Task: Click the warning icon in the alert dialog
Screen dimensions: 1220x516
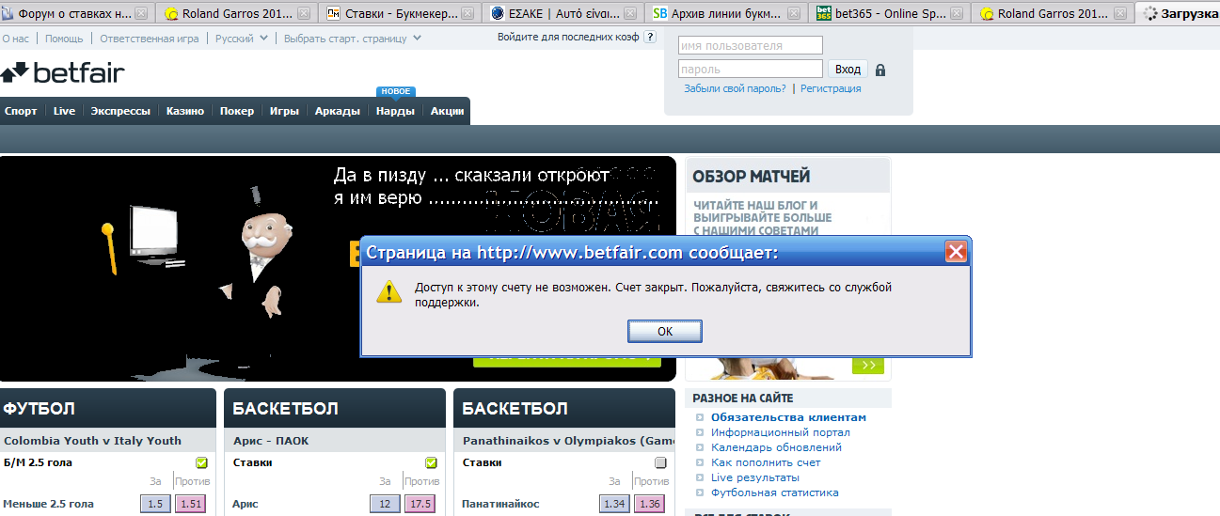Action: click(x=389, y=290)
